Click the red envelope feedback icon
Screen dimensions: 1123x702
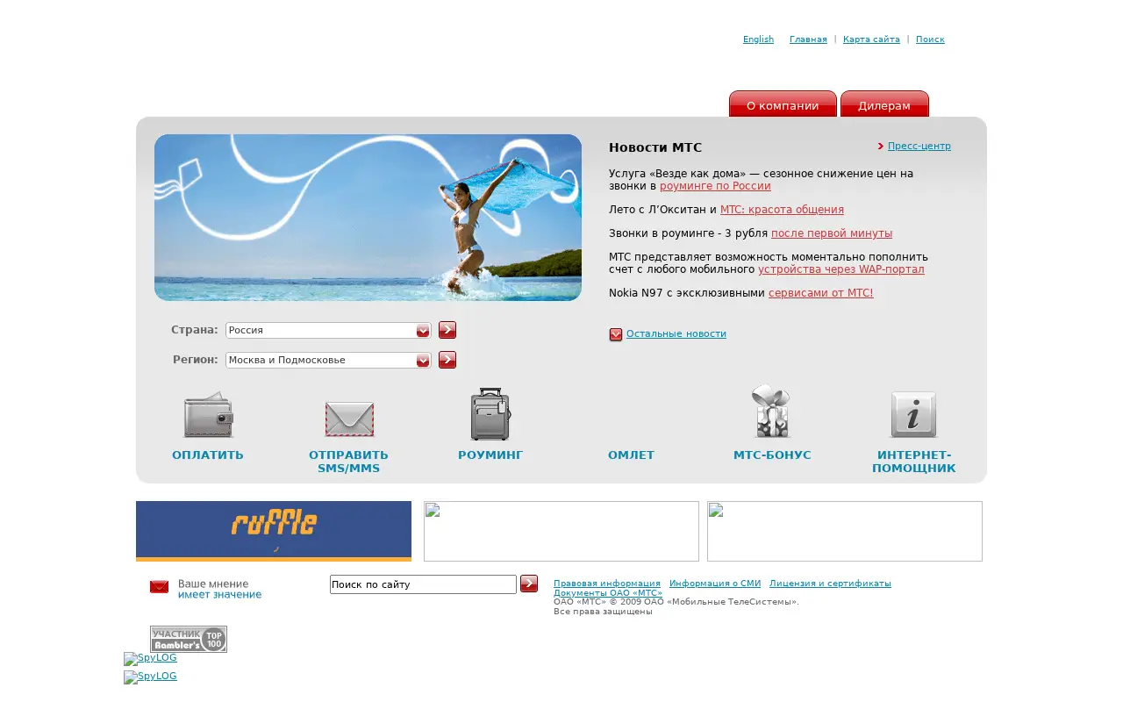(x=159, y=586)
